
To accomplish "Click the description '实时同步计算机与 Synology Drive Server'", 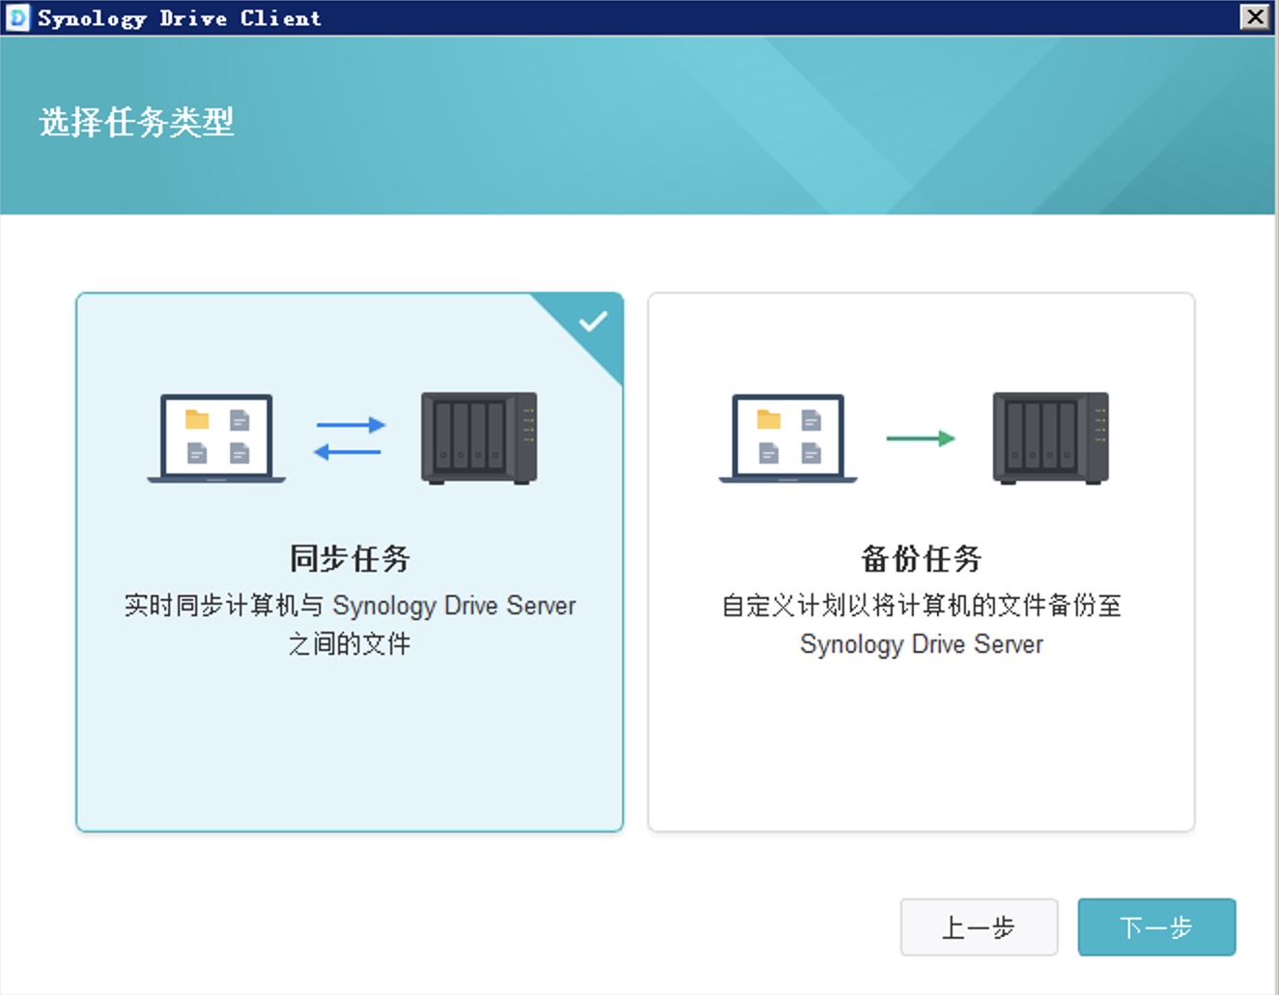I will pyautogui.click(x=350, y=606).
